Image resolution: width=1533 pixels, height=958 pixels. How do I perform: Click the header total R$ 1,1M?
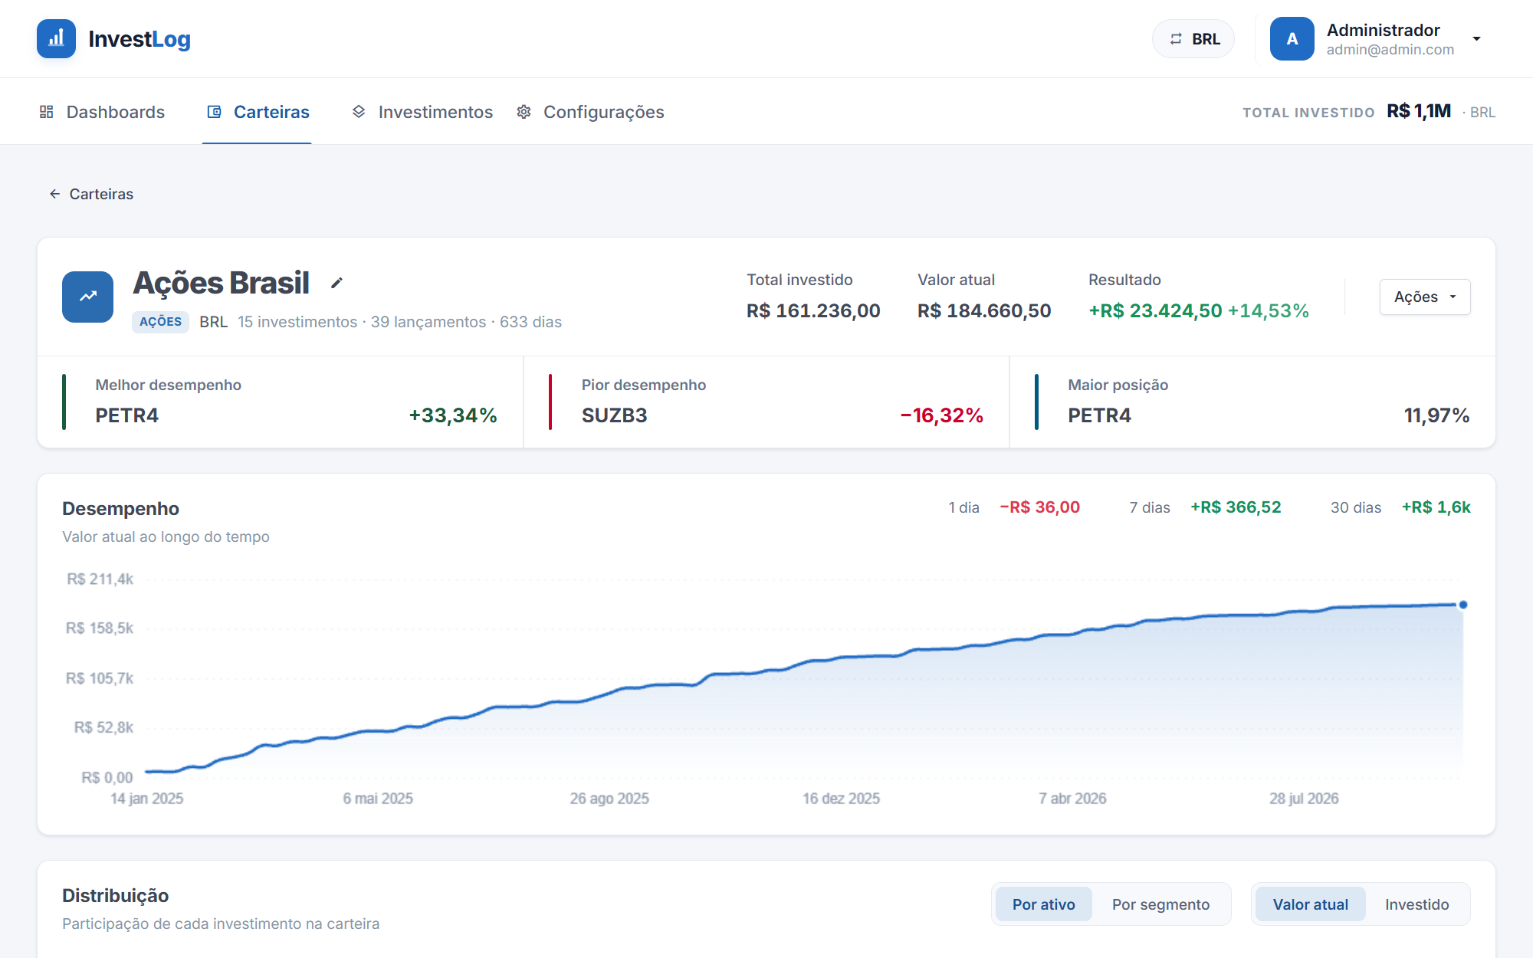coord(1419,111)
